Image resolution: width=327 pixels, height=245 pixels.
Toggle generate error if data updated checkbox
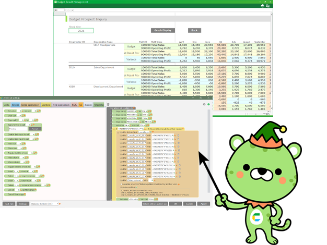click(x=122, y=184)
